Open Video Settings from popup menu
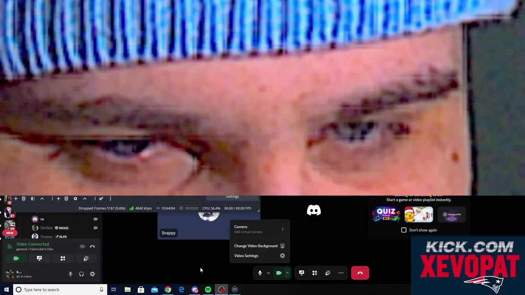The image size is (525, 295). pyautogui.click(x=259, y=256)
